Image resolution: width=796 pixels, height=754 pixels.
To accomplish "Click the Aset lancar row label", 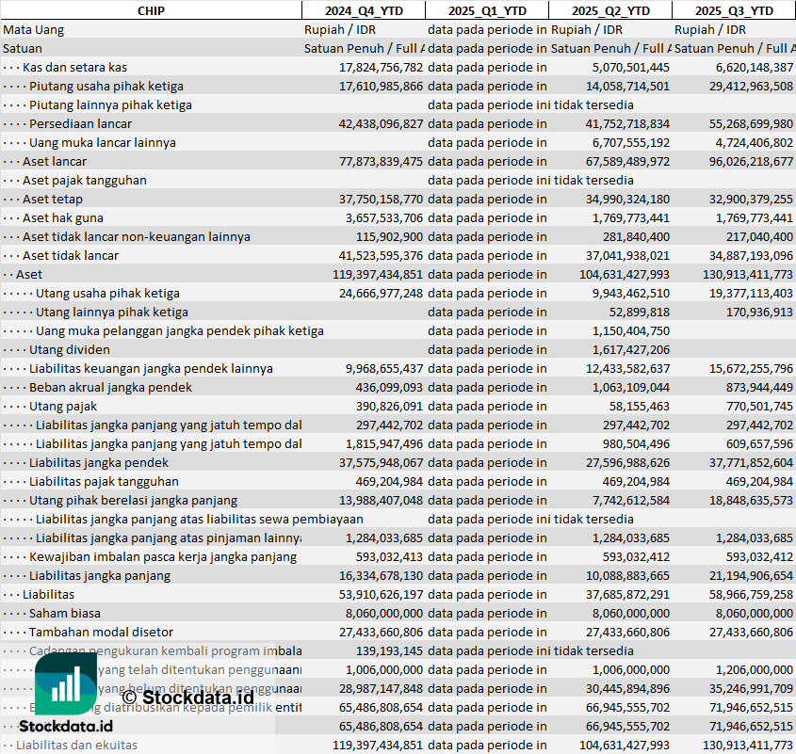I will [x=55, y=161].
